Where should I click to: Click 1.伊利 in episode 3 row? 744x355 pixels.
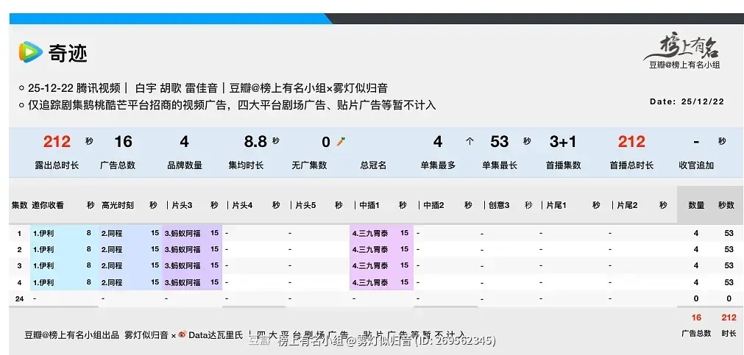click(x=43, y=265)
